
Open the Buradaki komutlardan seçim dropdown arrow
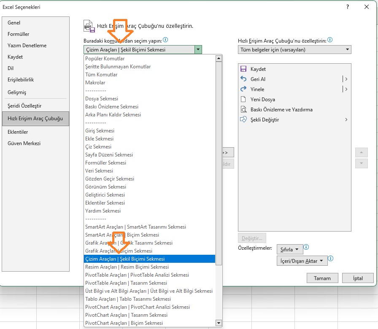[198, 50]
